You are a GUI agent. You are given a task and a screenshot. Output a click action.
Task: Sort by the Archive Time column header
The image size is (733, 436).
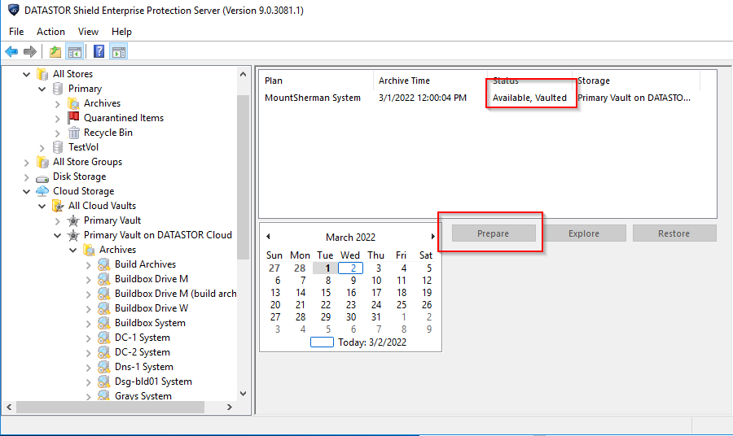[431, 81]
